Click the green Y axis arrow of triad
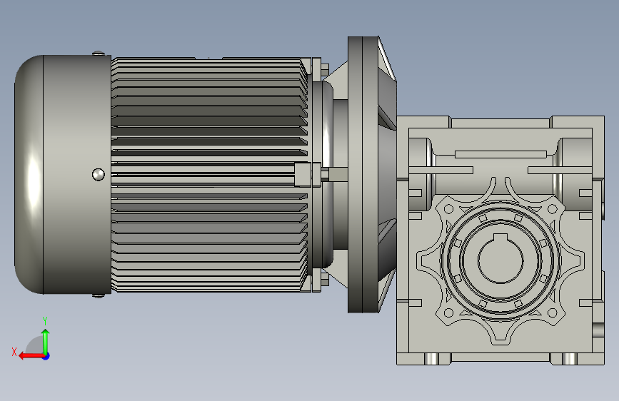 click(x=46, y=341)
